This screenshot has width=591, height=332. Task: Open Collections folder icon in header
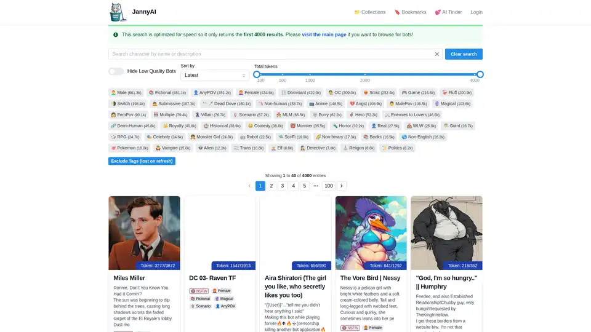click(x=356, y=12)
